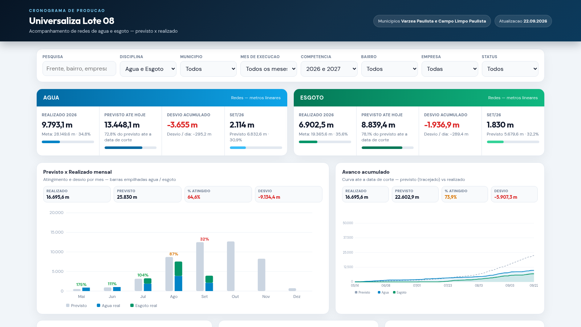Viewport: 581px width, 327px height.
Task: Click the -9.134,4 m desvio card
Action: [289, 194]
